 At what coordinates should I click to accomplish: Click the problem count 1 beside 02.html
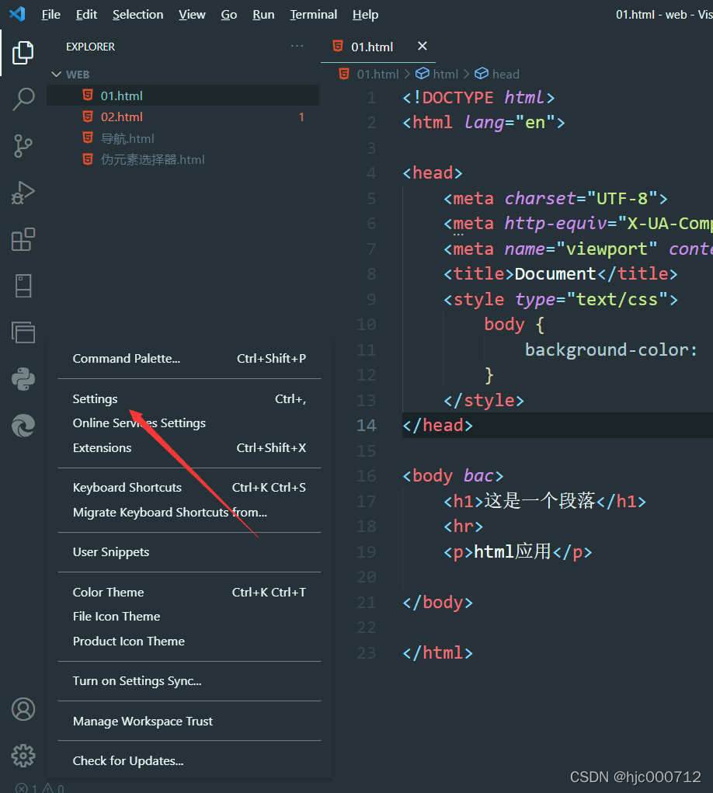point(301,117)
